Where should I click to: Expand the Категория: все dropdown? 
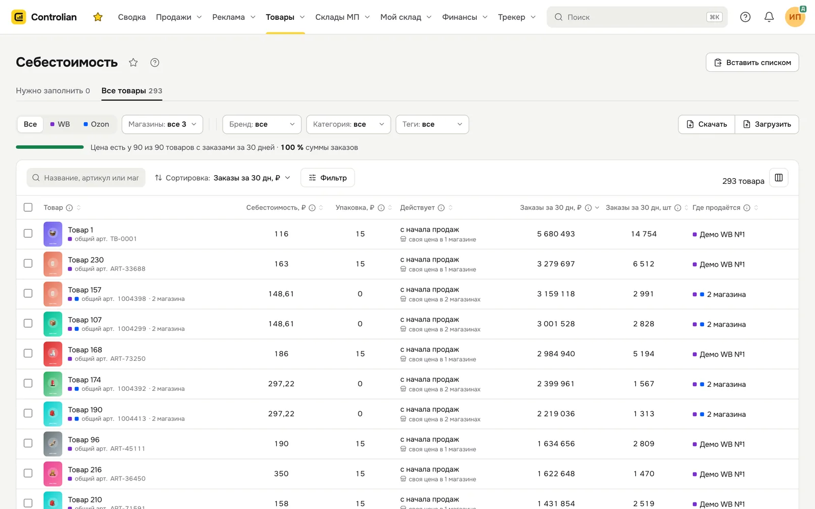[x=348, y=124]
